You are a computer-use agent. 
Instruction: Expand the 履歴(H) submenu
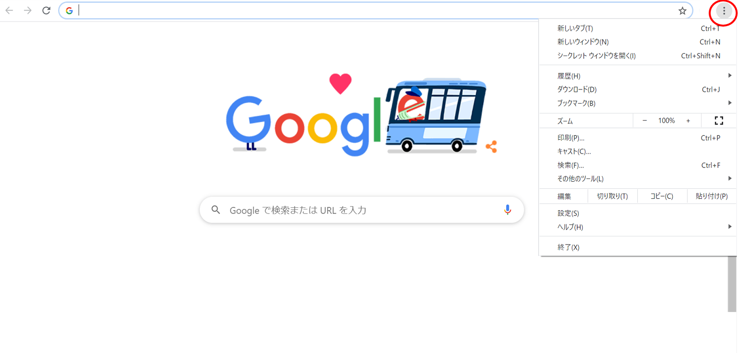[x=638, y=76]
